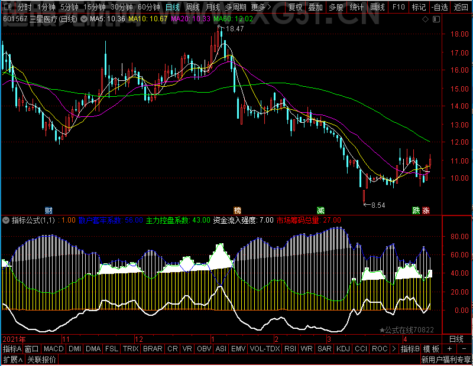Viewport: 473px width, 366px height.
Task: Click the red 涨 marker
Action: click(x=426, y=210)
